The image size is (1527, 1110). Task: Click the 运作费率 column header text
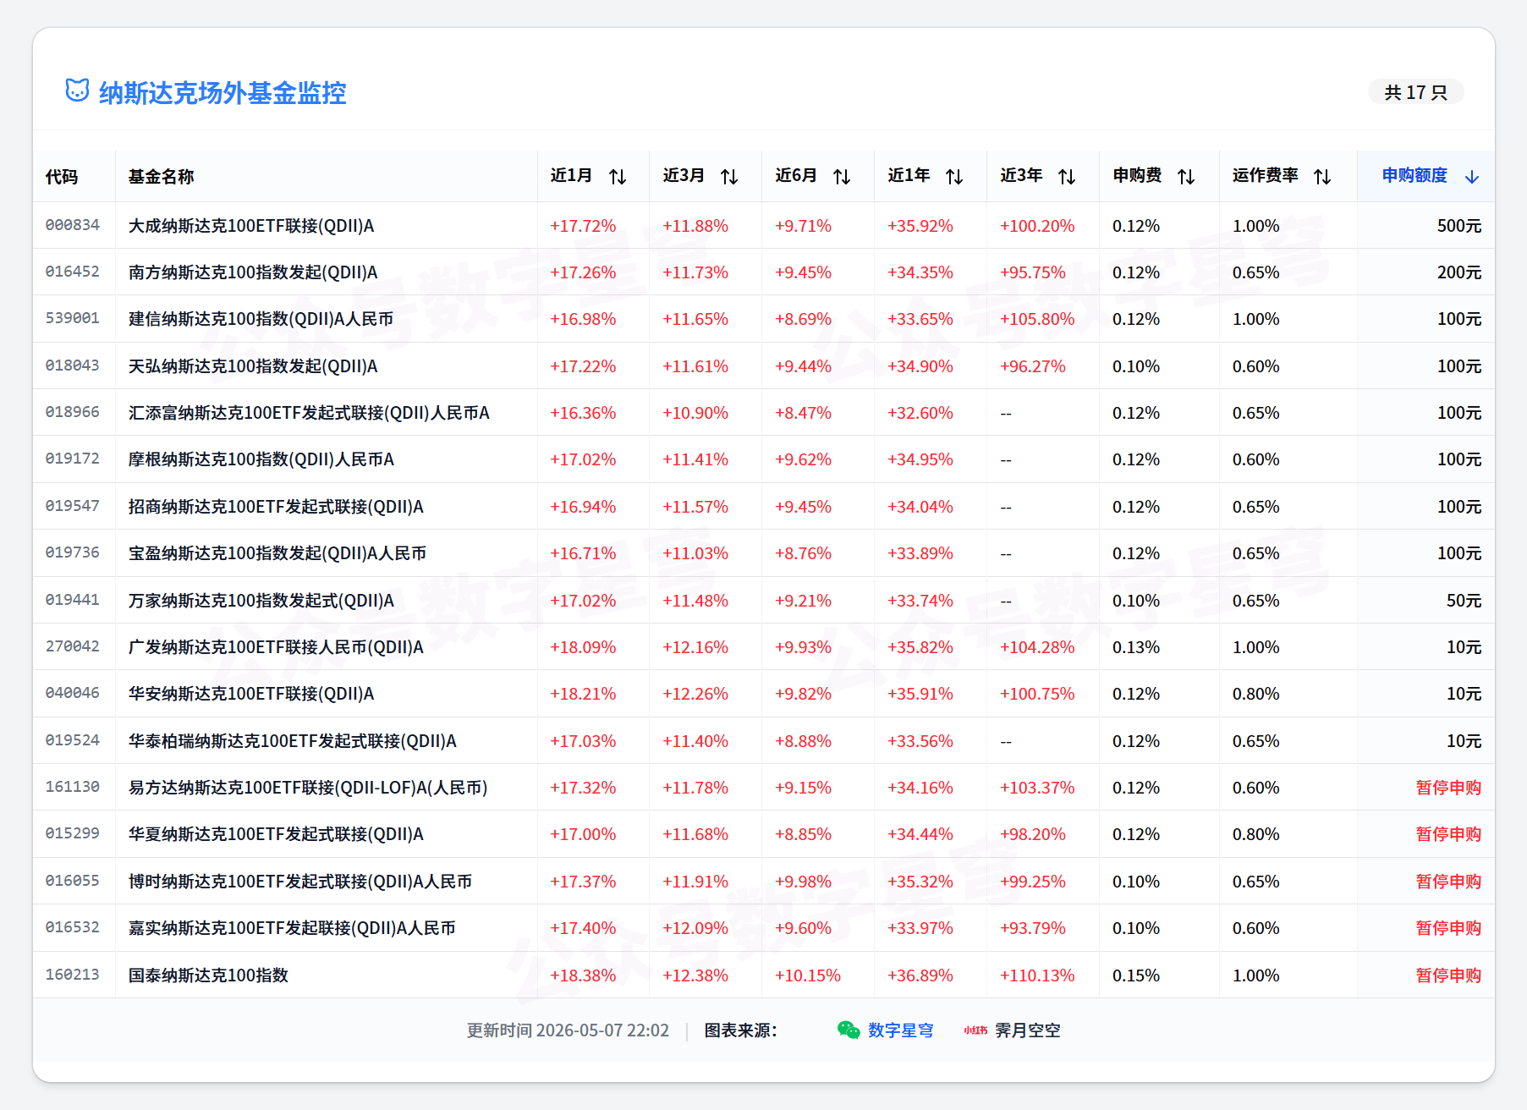1265,175
